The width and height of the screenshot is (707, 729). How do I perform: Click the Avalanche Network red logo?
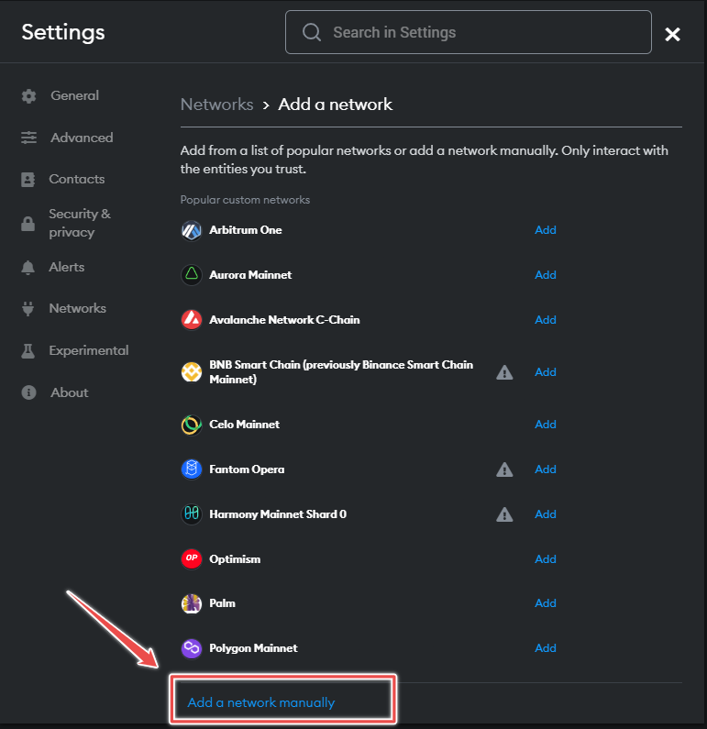pos(191,320)
